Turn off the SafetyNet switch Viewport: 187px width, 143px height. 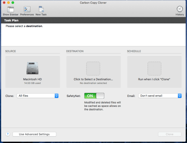(94, 96)
